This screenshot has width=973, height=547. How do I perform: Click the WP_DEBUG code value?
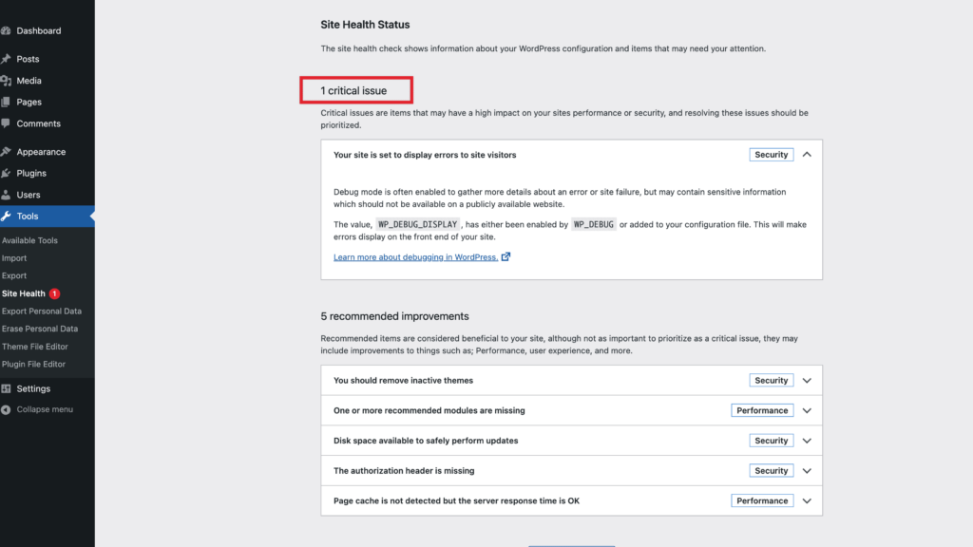[x=593, y=224]
